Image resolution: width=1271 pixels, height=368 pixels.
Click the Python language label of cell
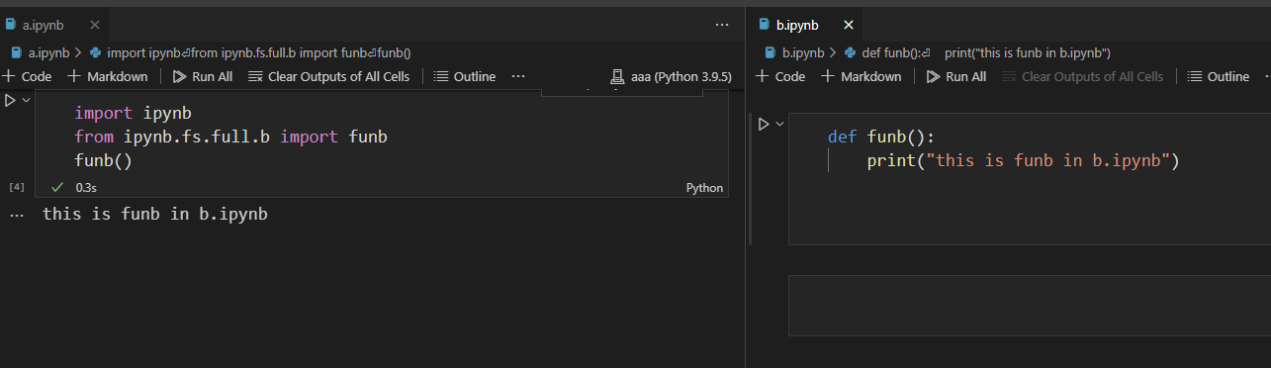click(x=704, y=188)
